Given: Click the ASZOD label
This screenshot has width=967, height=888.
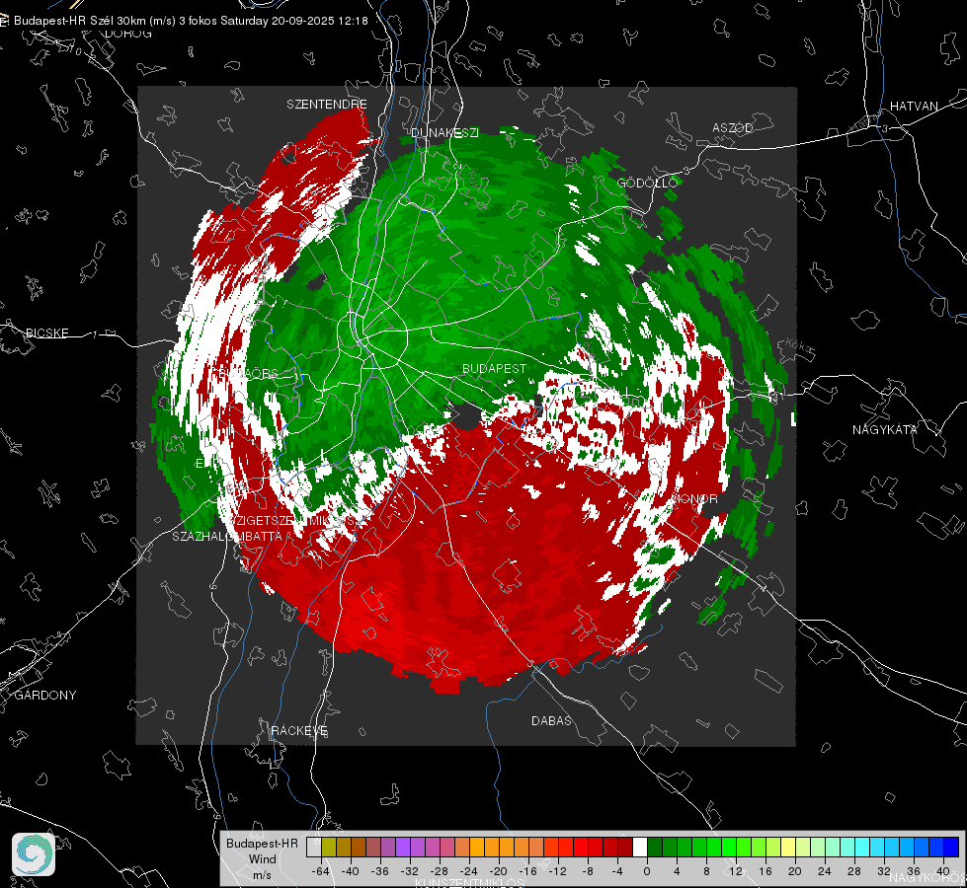Looking at the screenshot, I should [733, 127].
